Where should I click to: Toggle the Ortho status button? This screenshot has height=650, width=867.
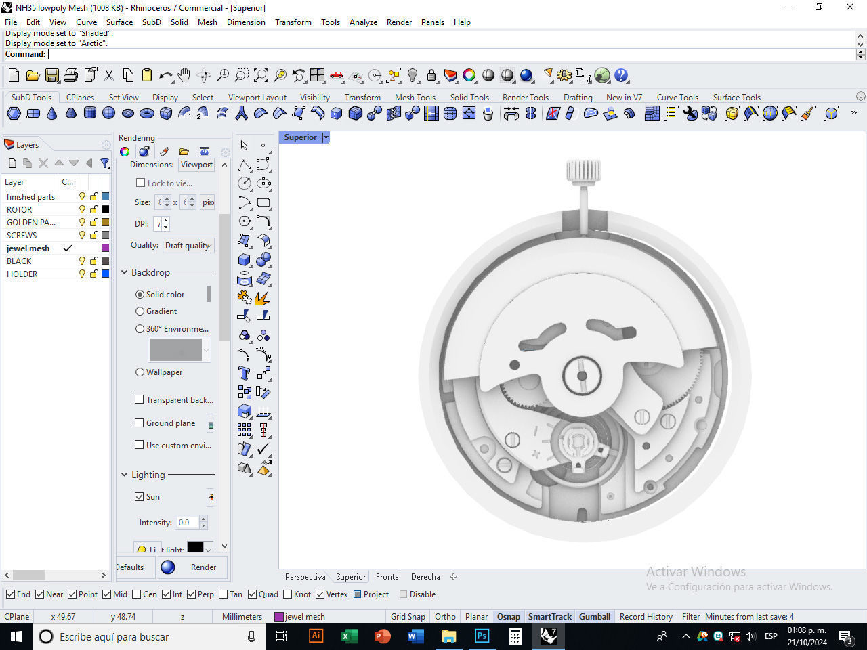[x=445, y=616]
